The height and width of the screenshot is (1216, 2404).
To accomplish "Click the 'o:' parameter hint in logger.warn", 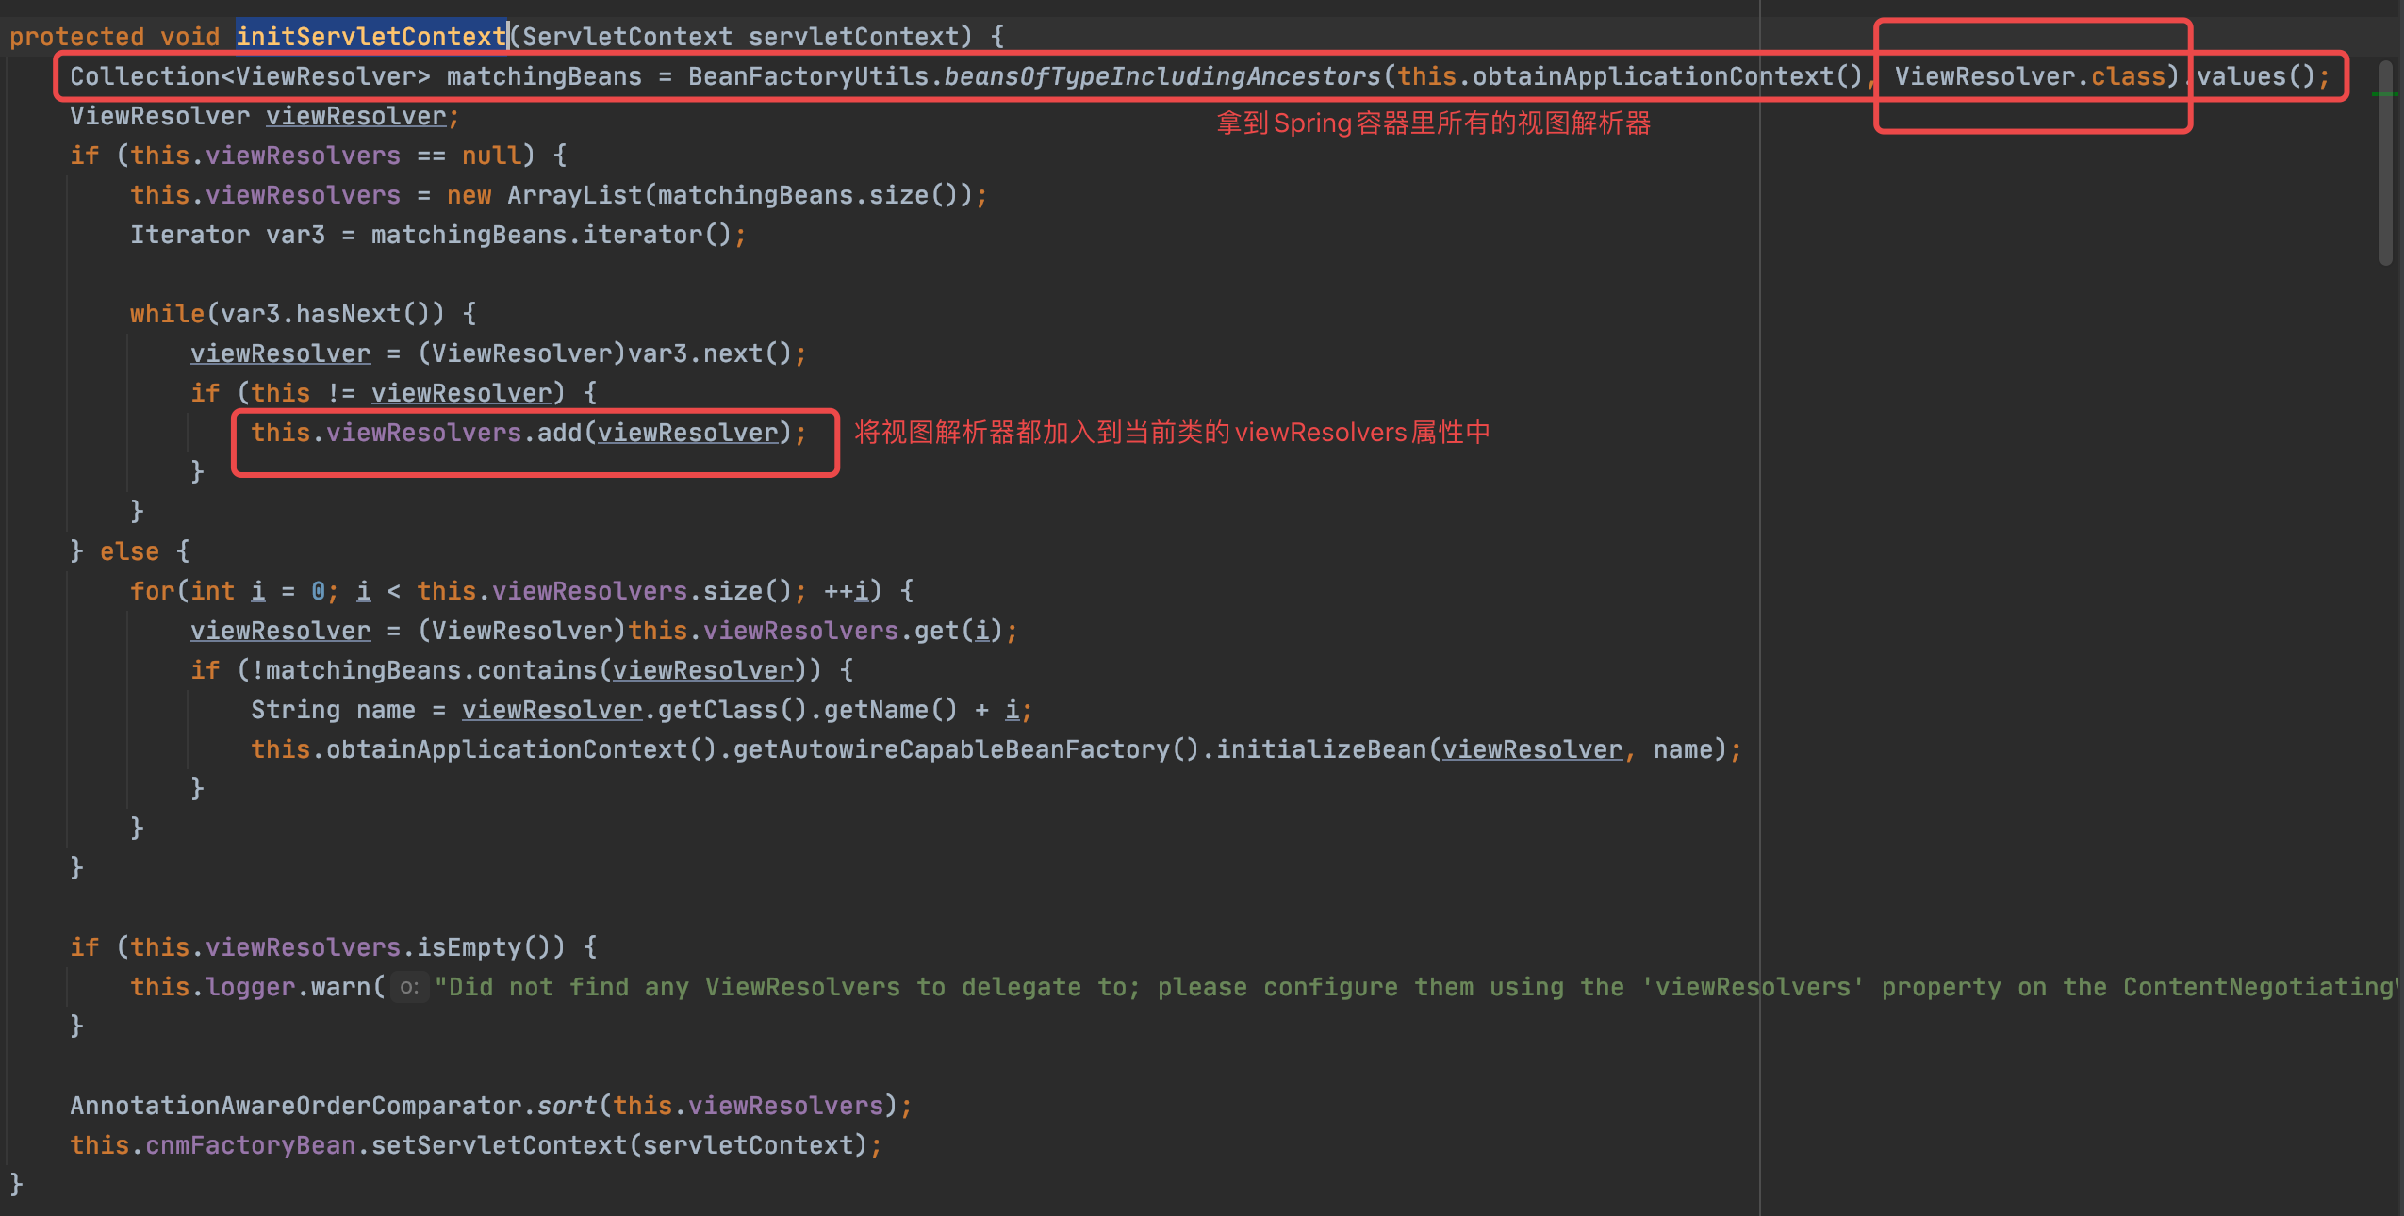I will point(409,987).
